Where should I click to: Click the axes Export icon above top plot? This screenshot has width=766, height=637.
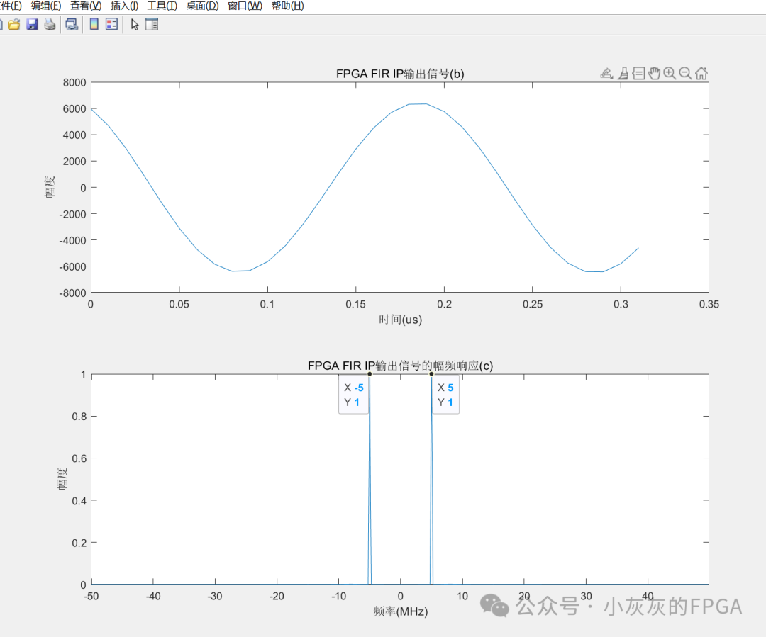pos(606,74)
